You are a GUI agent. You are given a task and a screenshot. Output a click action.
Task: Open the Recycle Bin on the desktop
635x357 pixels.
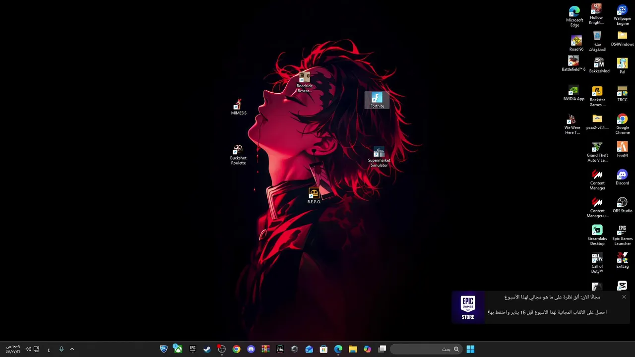(597, 41)
